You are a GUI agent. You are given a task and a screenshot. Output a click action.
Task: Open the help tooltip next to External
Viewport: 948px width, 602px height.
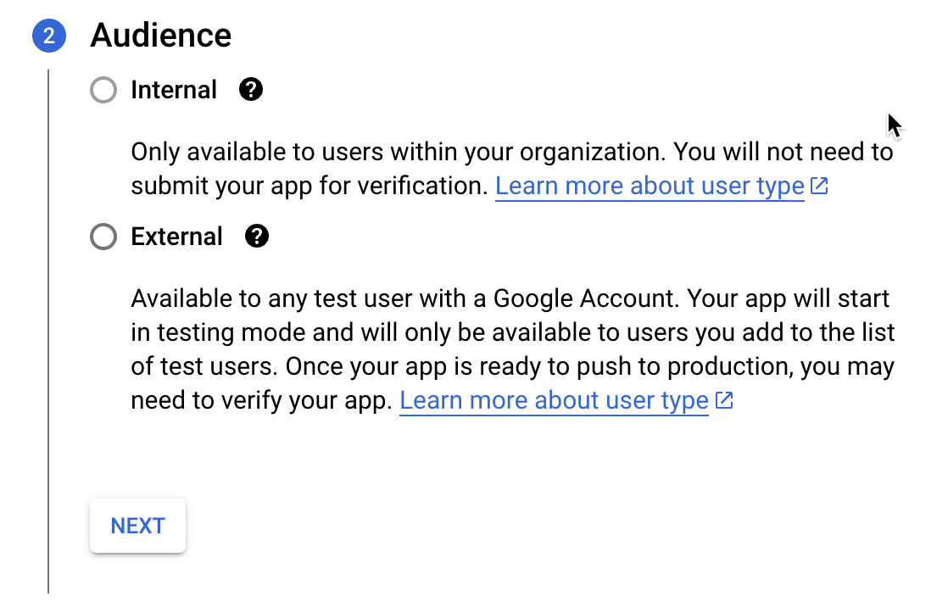[x=256, y=237]
